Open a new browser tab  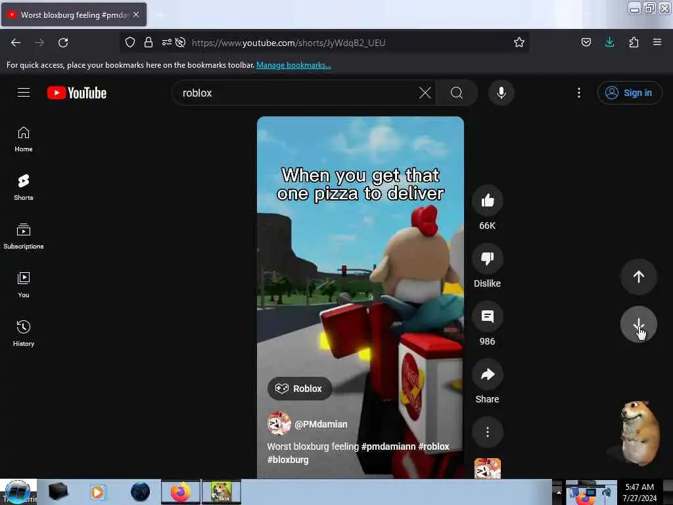160,15
